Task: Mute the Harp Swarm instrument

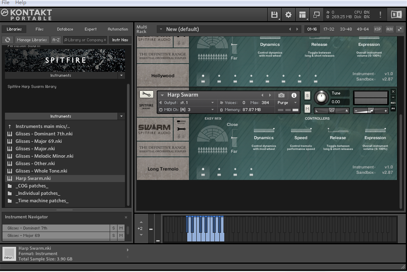Action: click(x=307, y=109)
